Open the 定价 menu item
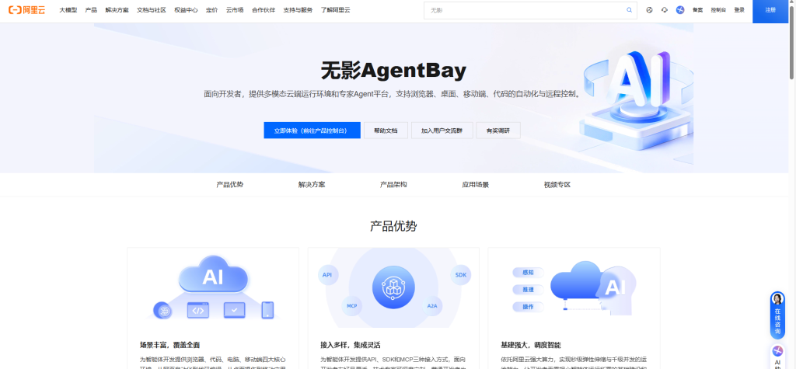The image size is (796, 369). (x=211, y=10)
